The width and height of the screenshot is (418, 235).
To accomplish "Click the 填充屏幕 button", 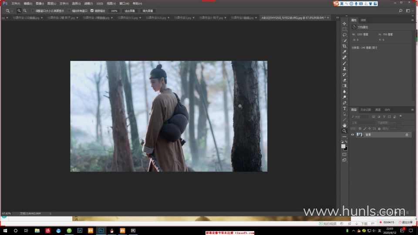I will tap(148, 11).
